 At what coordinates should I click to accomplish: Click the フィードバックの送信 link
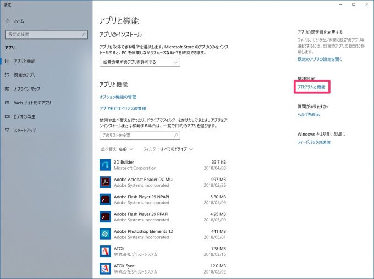tap(313, 142)
